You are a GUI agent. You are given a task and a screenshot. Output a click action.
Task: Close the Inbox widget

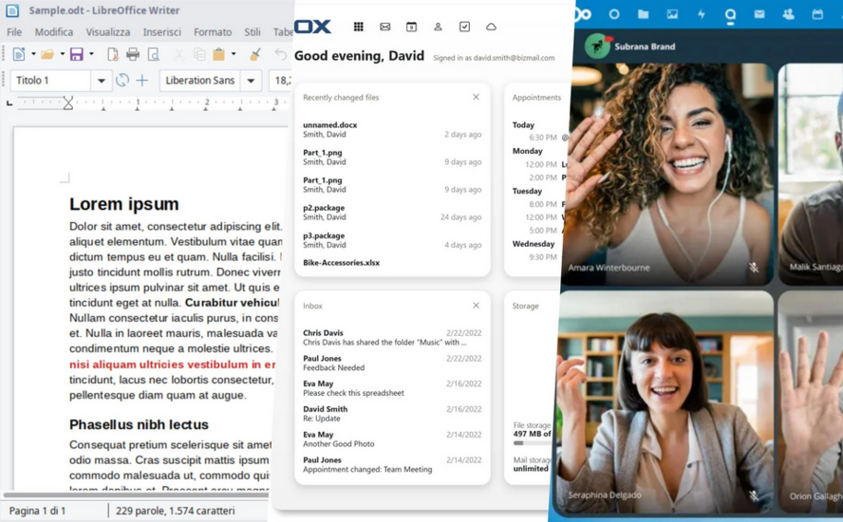[x=476, y=306]
